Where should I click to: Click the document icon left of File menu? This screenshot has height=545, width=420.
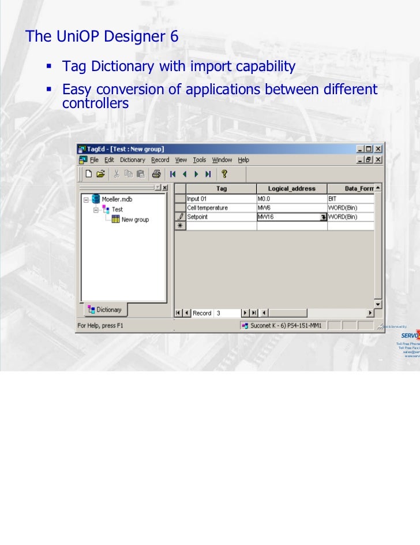click(83, 160)
